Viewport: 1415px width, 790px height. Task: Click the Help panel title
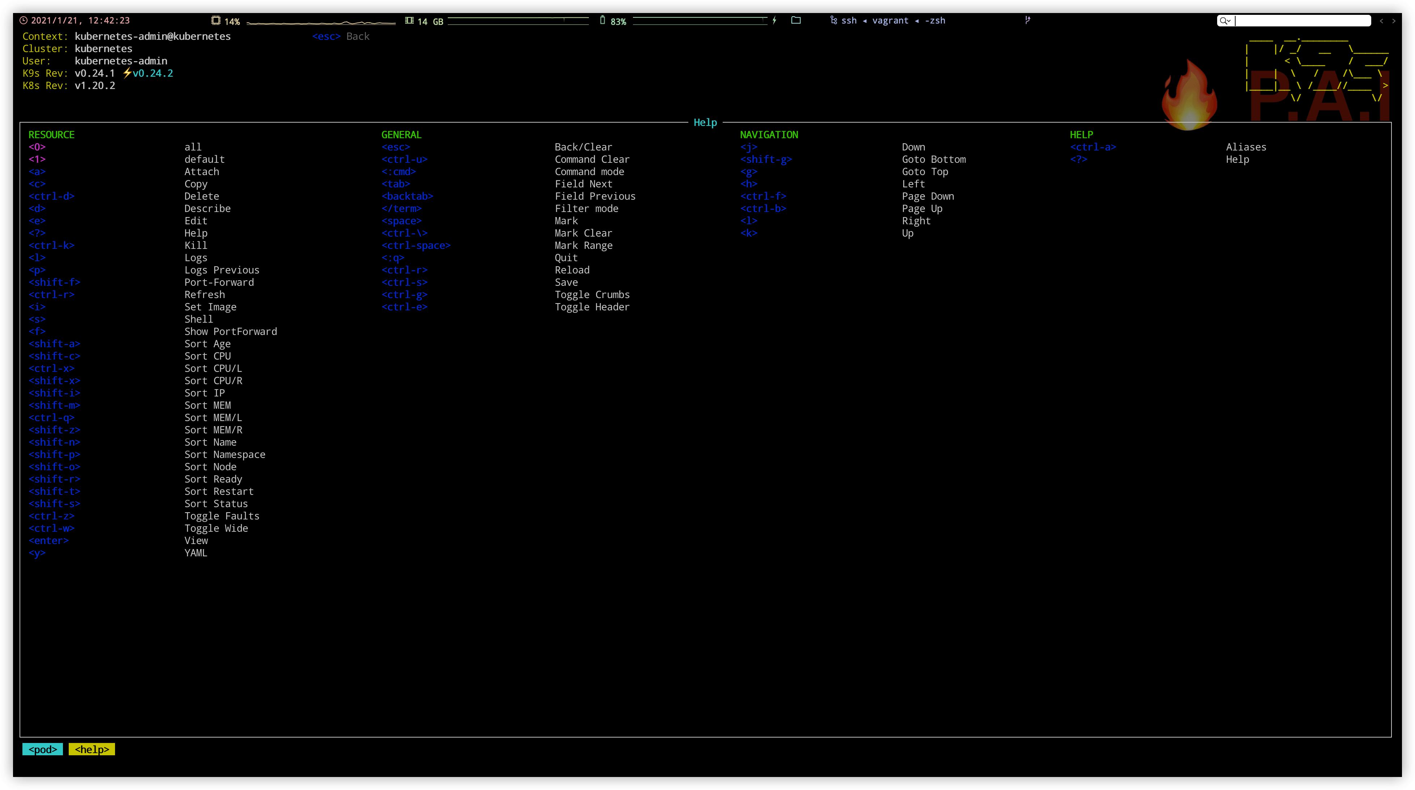(x=705, y=123)
